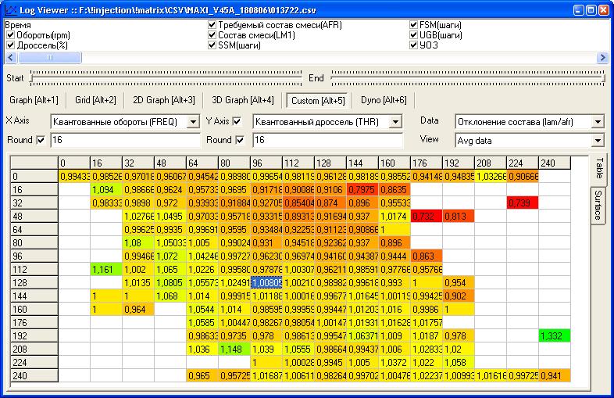614x398 pixels.
Task: Select the Surface side tab
Action: point(598,205)
